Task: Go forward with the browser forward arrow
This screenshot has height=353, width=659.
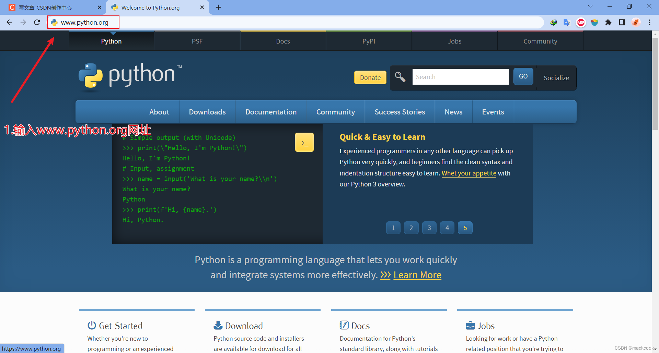Action: pos(23,22)
